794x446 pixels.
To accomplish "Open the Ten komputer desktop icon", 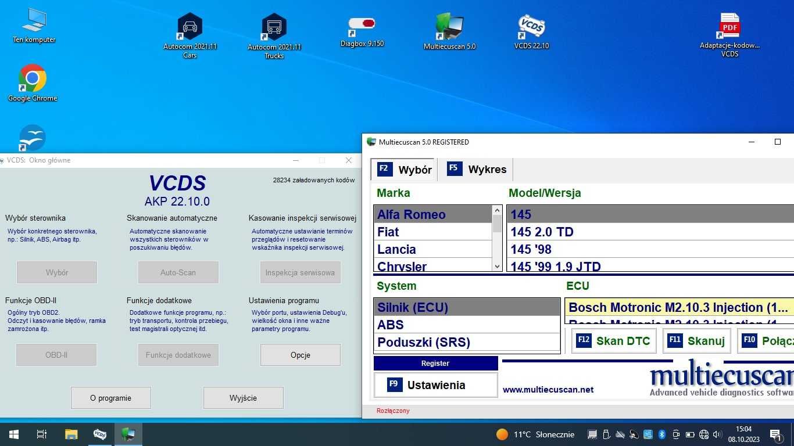I will pyautogui.click(x=34, y=26).
